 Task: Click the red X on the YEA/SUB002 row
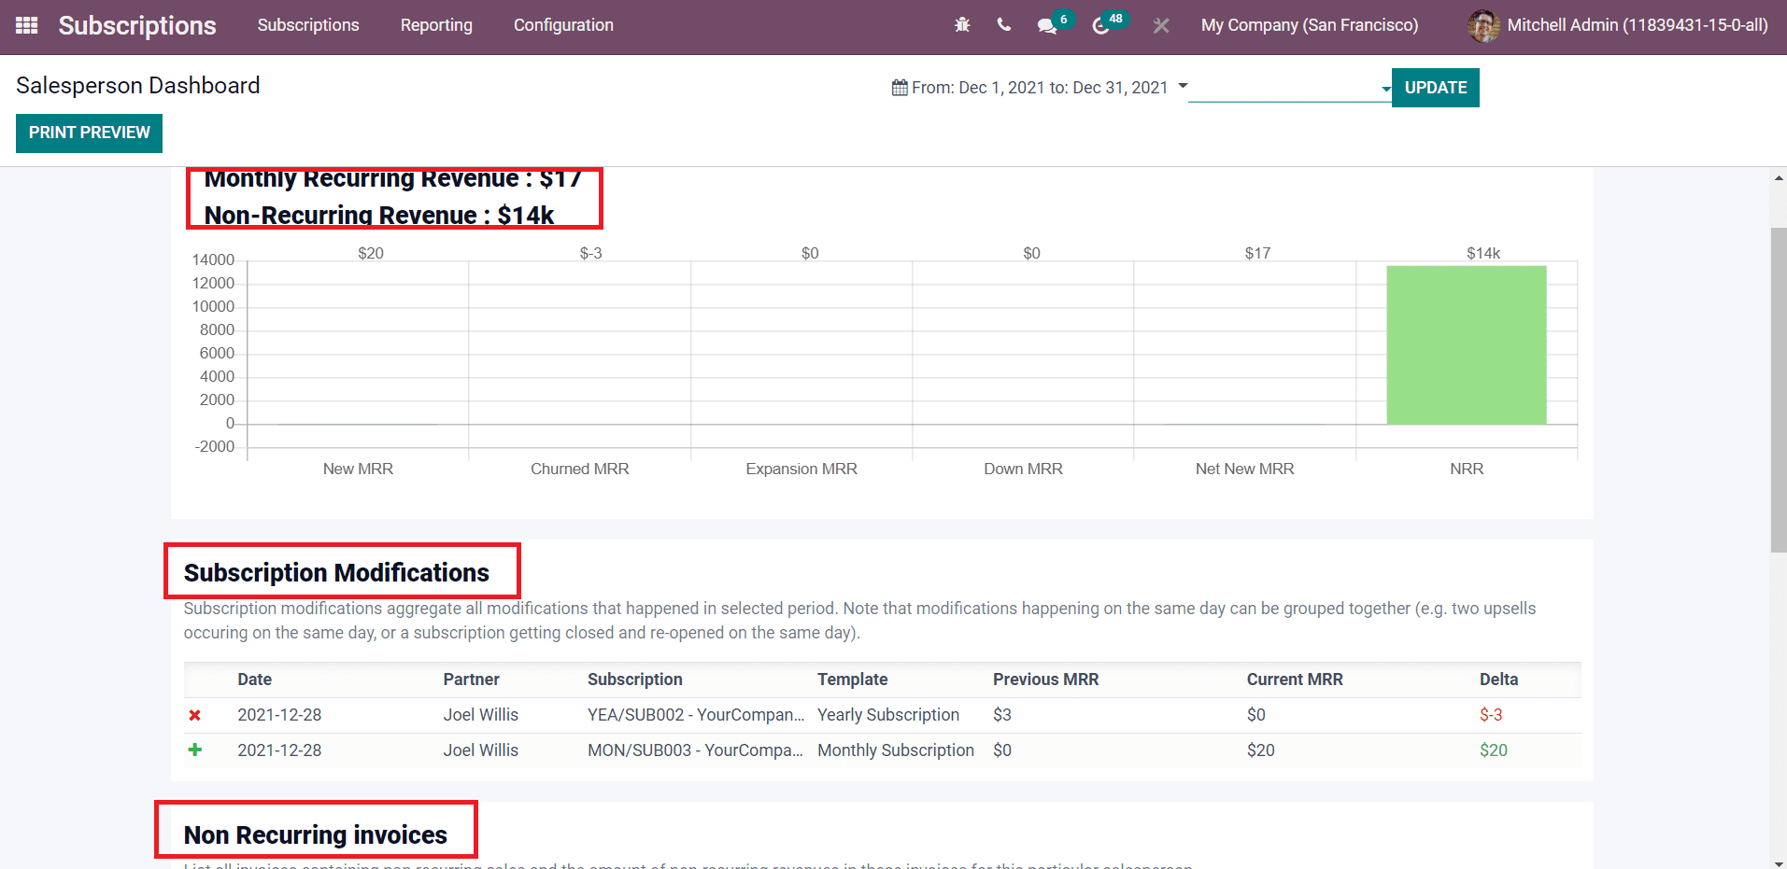(194, 715)
